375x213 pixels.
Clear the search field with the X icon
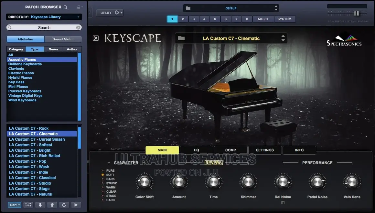pyautogui.click(x=78, y=27)
